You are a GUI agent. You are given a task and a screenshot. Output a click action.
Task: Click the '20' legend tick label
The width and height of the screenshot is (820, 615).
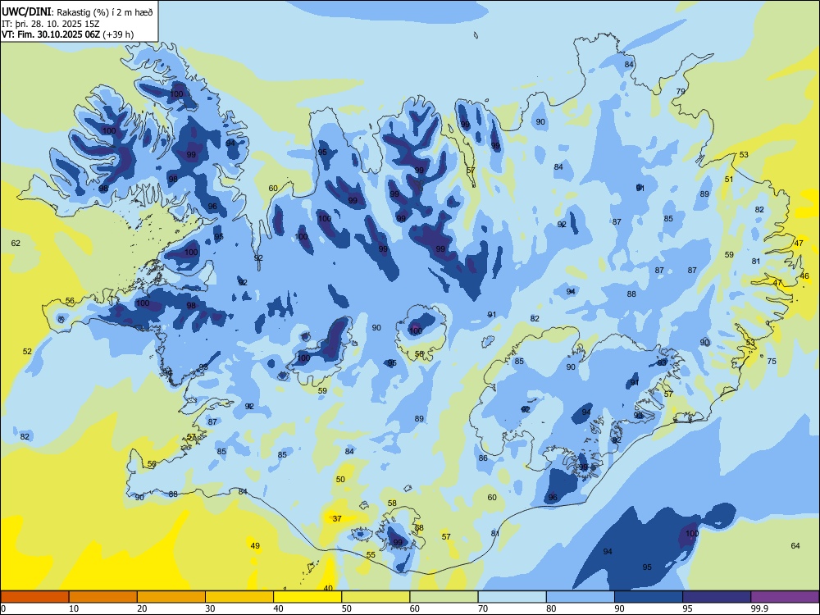142,608
